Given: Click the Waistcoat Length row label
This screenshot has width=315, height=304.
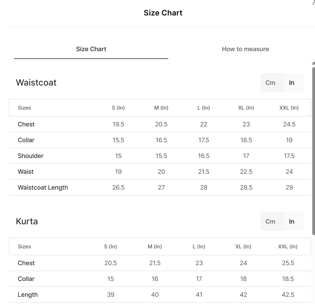Looking at the screenshot, I should point(43,188).
